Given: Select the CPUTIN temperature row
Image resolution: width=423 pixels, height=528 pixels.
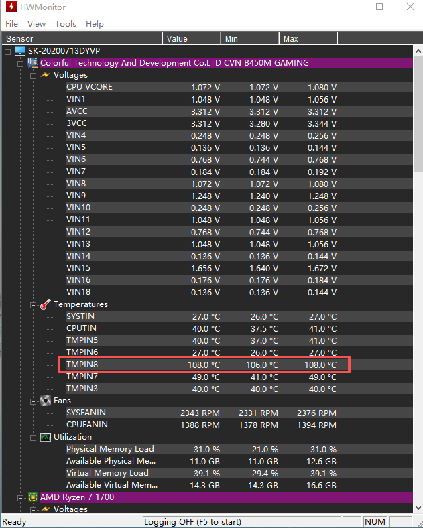Looking at the screenshot, I should 239,328.
